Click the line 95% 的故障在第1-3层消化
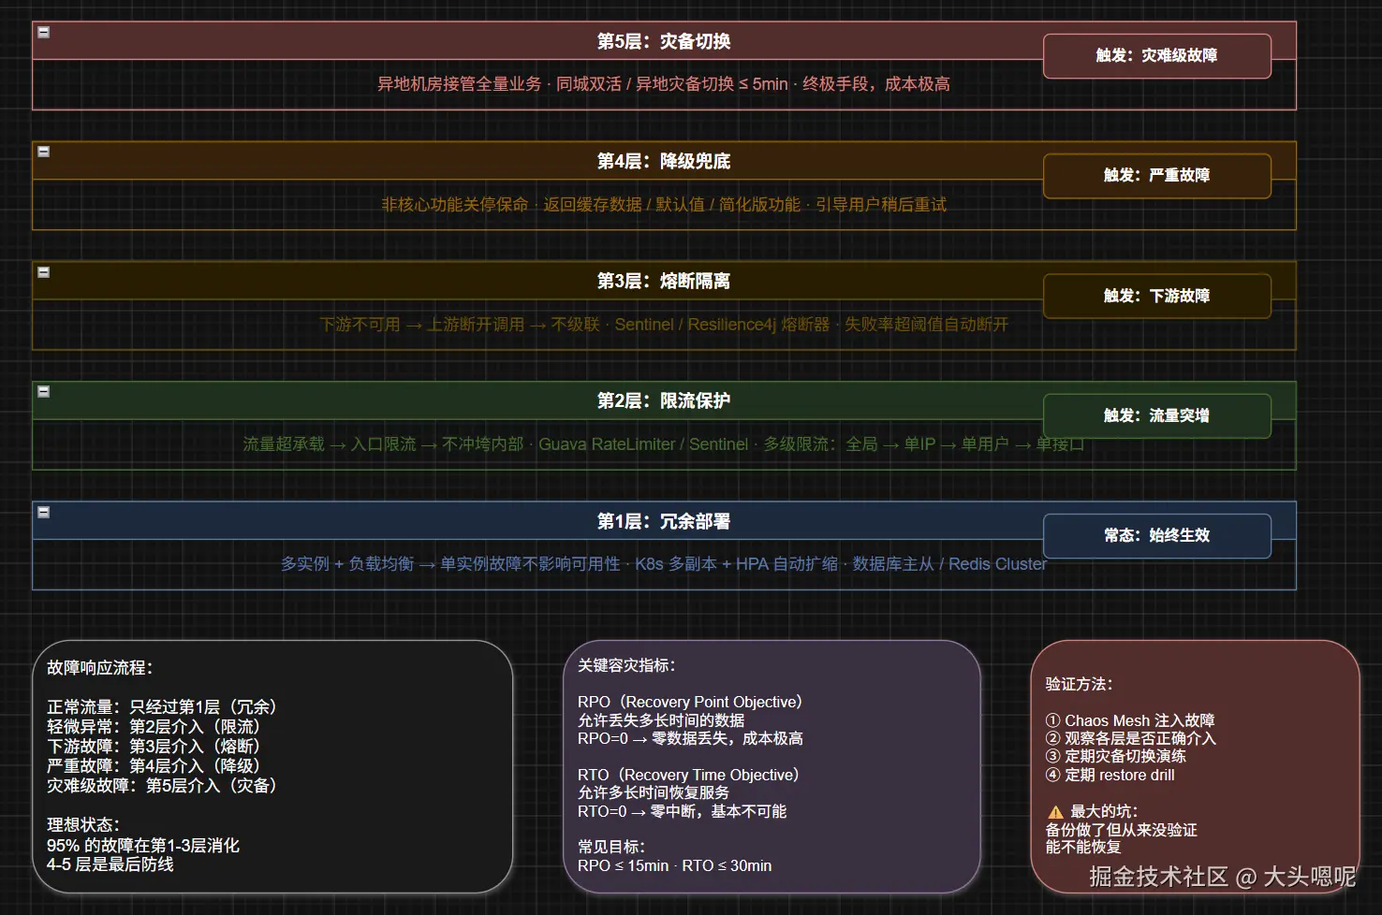The height and width of the screenshot is (915, 1382). pos(143,846)
